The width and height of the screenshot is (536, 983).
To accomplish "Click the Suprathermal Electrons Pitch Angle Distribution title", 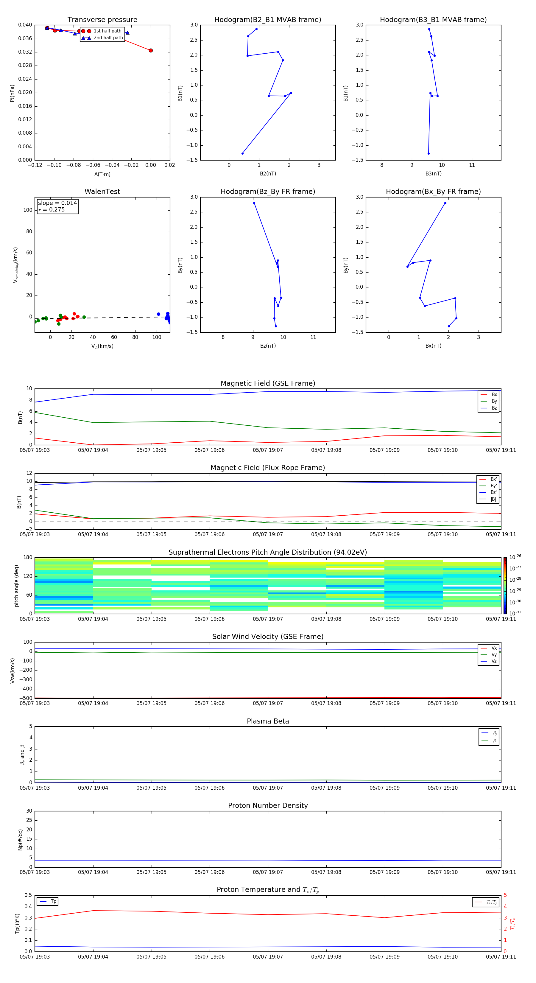I will coord(268,553).
